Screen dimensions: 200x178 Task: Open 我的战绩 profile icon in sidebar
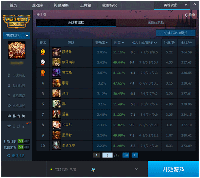(9, 85)
